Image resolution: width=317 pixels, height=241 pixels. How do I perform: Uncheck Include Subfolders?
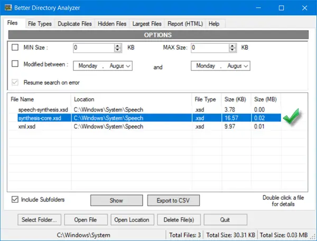pyautogui.click(x=15, y=199)
